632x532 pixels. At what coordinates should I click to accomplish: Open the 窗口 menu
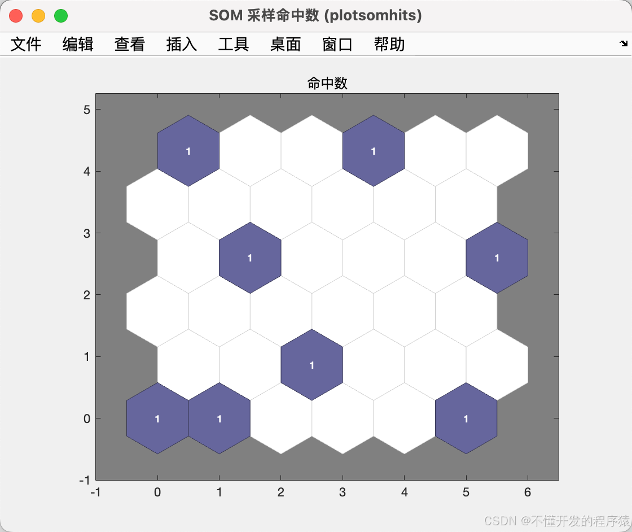[337, 45]
